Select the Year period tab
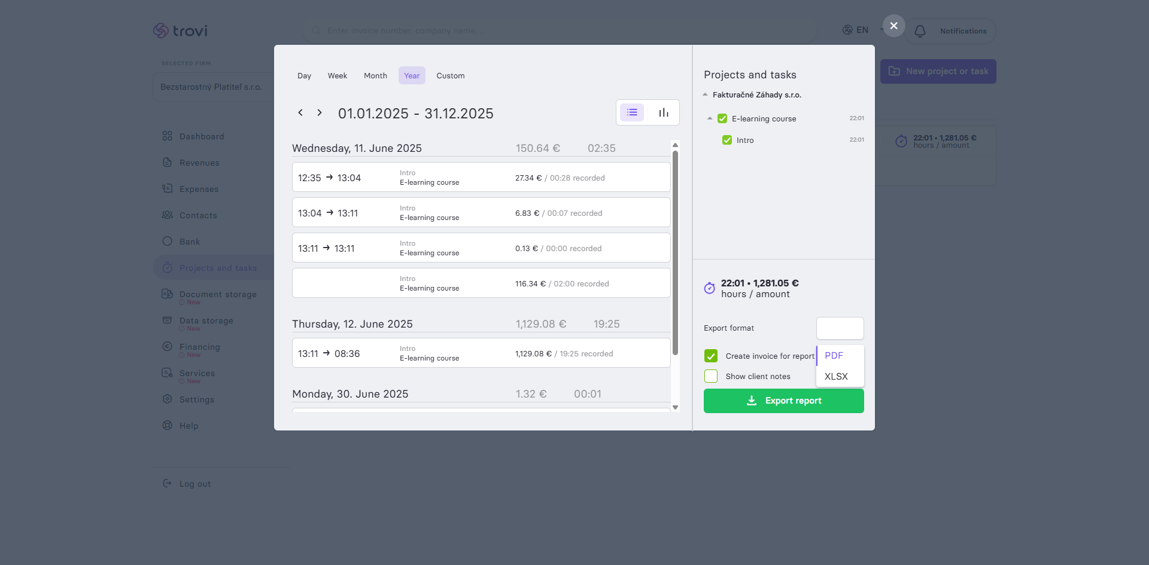Viewport: 1149px width, 565px height. [412, 75]
